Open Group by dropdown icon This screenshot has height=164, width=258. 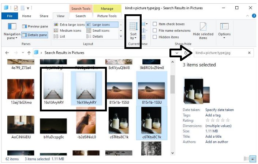point(145,24)
